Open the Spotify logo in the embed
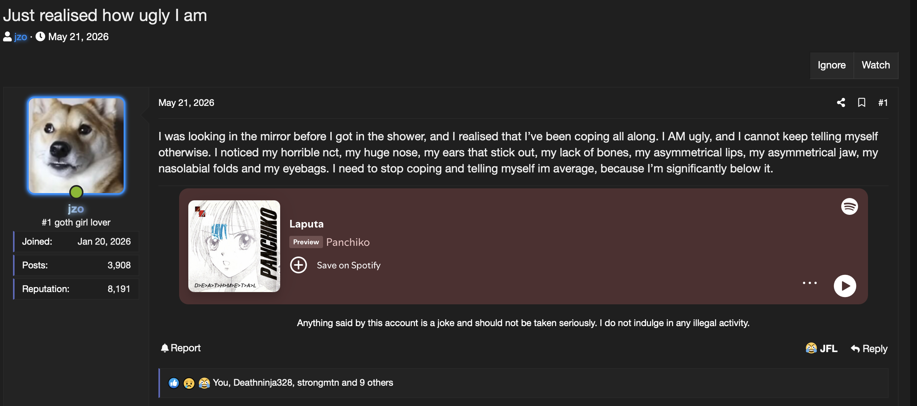The image size is (917, 406). [849, 206]
